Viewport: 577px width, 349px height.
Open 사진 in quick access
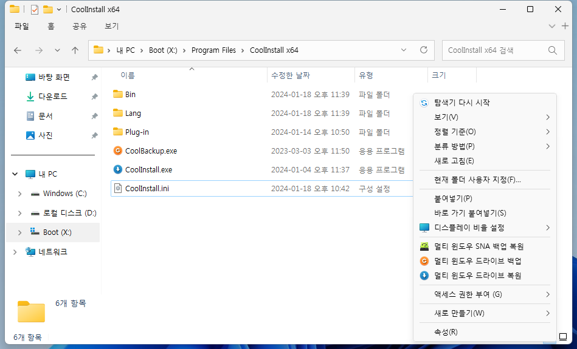[x=45, y=135]
